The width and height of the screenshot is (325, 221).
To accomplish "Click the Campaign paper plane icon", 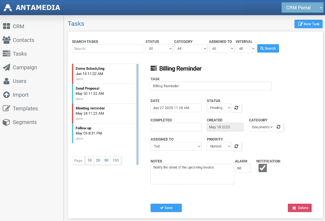I will click(6, 67).
